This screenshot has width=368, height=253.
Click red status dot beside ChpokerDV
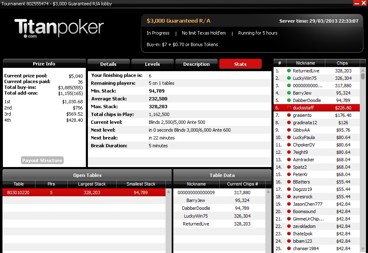click(x=289, y=145)
